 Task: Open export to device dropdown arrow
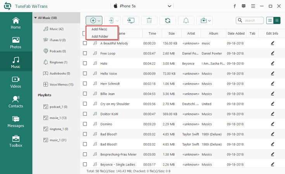[117, 20]
